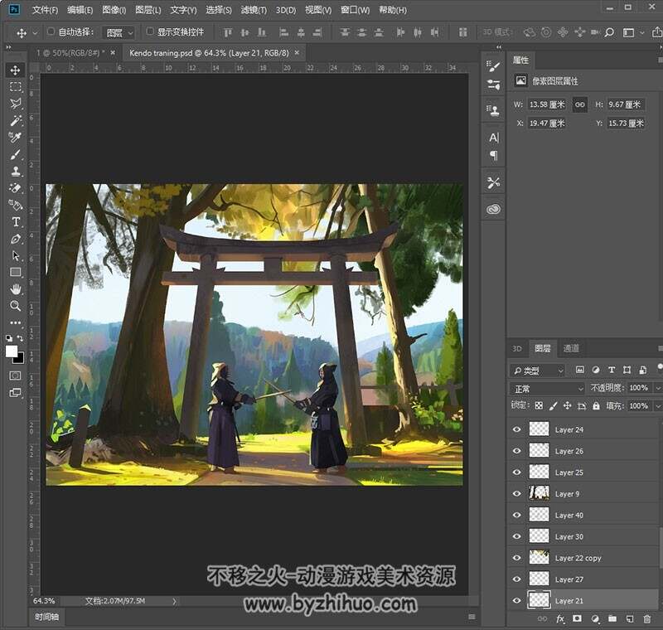The height and width of the screenshot is (630, 663).
Task: Toggle Quick Mask mode
Action: click(15, 376)
